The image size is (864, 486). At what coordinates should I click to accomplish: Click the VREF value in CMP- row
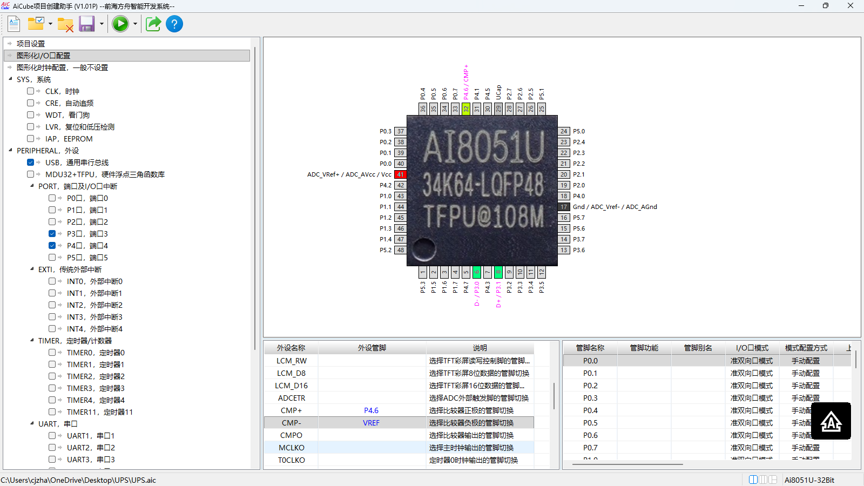coord(372,423)
